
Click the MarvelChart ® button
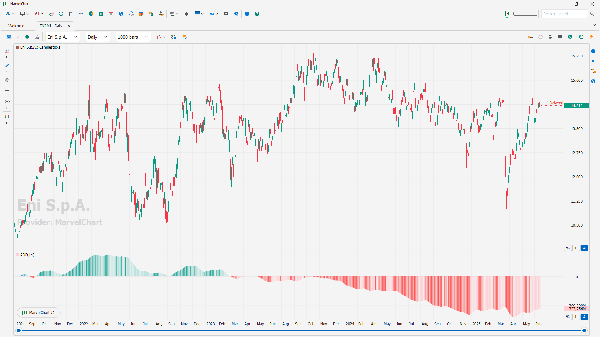(x=39, y=312)
